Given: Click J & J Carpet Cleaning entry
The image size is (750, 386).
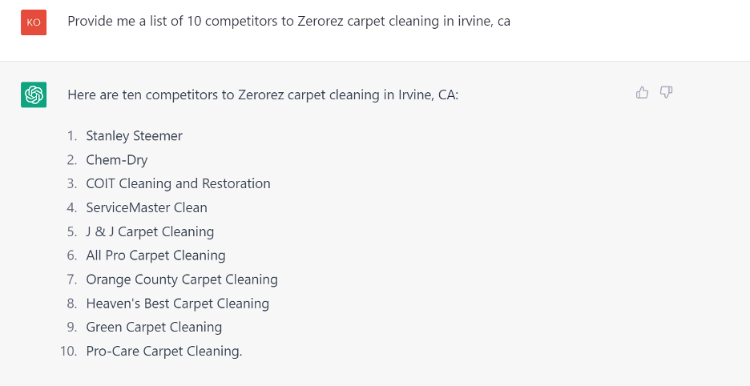Looking at the screenshot, I should point(150,231).
